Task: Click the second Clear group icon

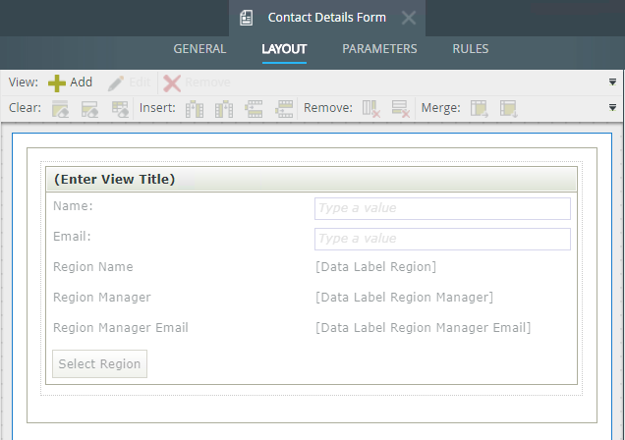Action: point(89,108)
